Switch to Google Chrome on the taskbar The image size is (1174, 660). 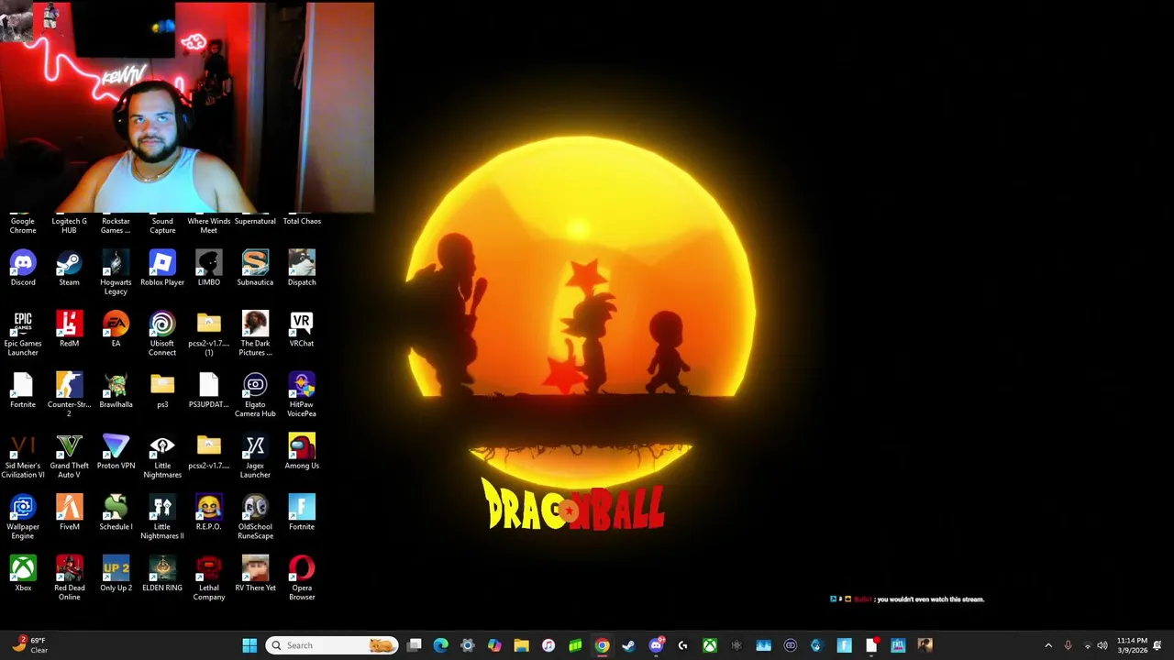tap(602, 645)
